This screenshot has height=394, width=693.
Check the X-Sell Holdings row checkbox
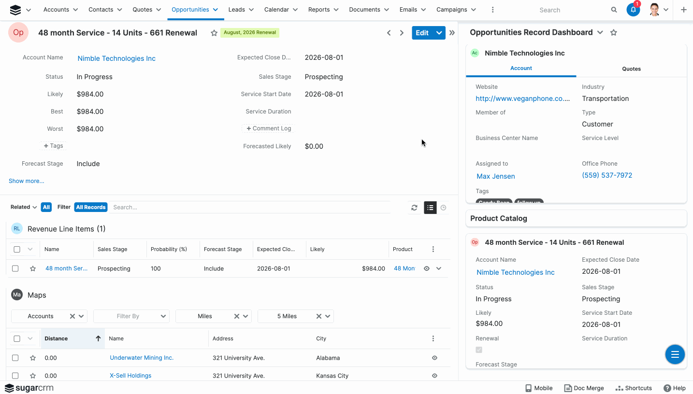[x=15, y=376]
